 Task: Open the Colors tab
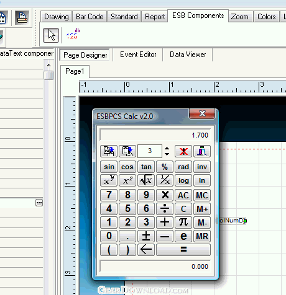[x=267, y=17]
